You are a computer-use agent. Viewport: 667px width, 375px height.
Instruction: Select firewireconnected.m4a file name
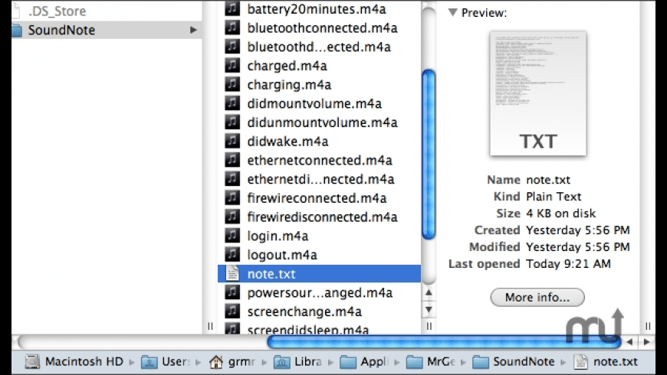pyautogui.click(x=317, y=198)
